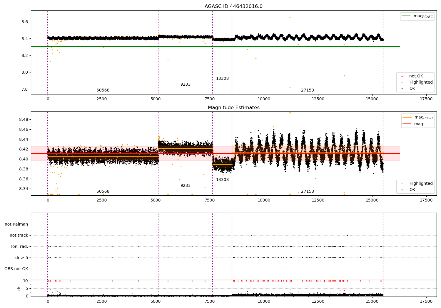Select mag OBSID legend label
Viewport: 441px width, 308px height.
point(423,117)
